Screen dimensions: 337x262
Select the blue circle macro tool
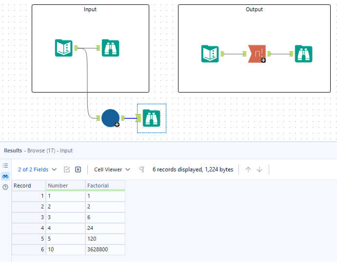pyautogui.click(x=110, y=118)
